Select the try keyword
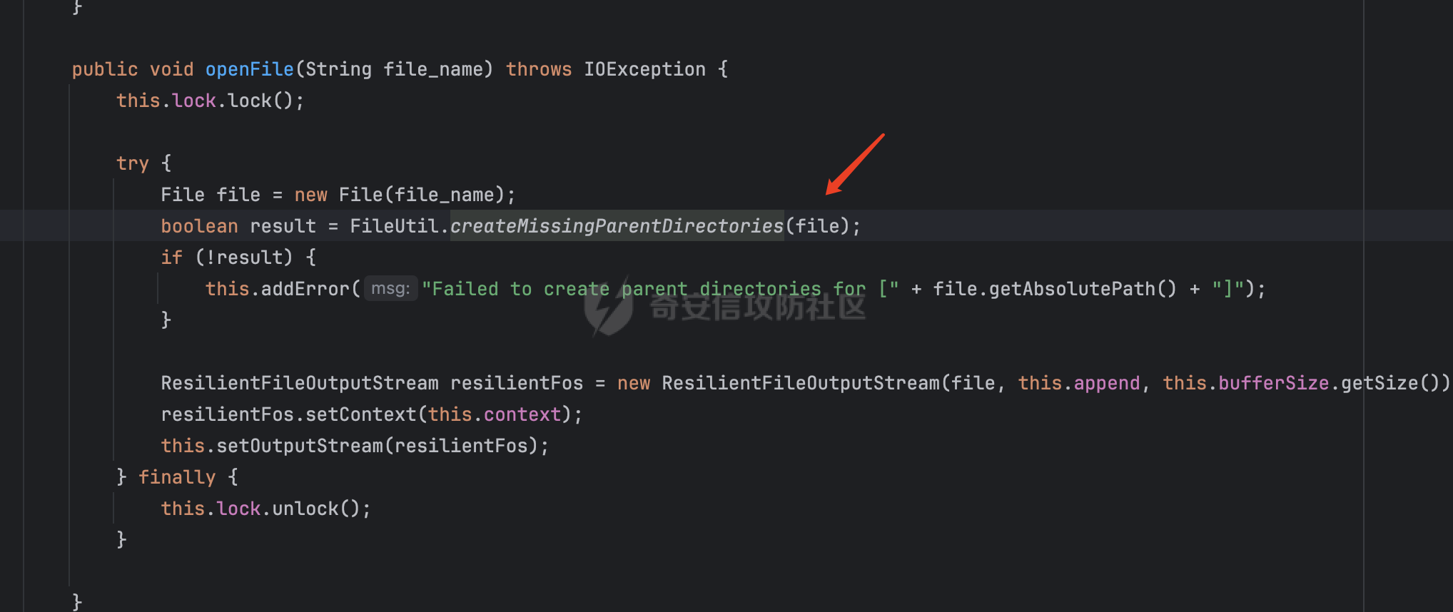 pos(132,163)
